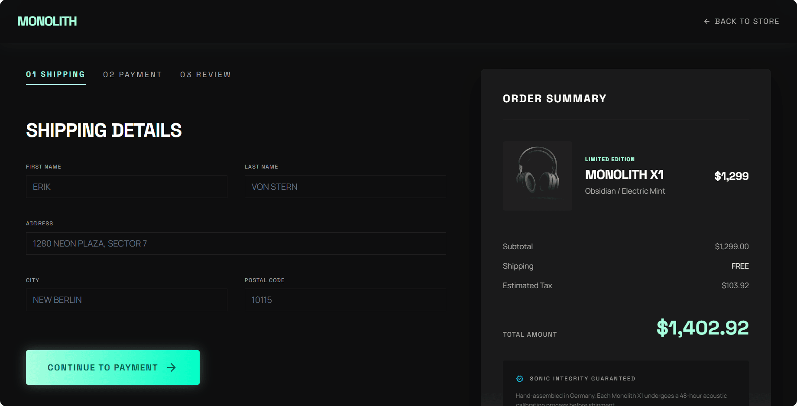Click the Limited Edition label
Viewport: 797px width, 406px height.
click(x=609, y=159)
